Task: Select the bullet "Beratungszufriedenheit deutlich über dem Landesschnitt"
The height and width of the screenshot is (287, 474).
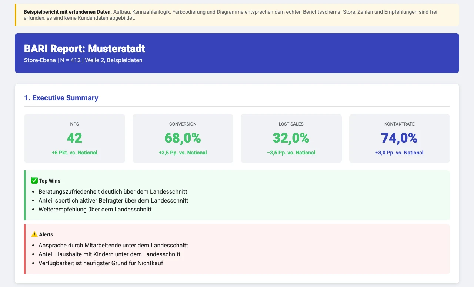Action: 113,192
